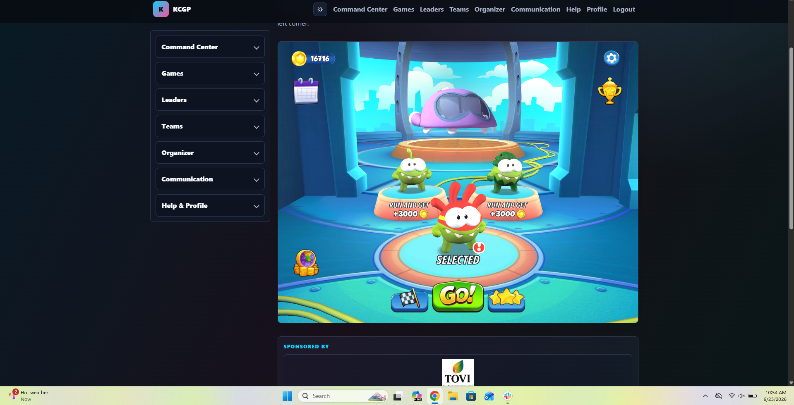Click the cloud sync-off tray icon
The width and height of the screenshot is (794, 405).
719,396
